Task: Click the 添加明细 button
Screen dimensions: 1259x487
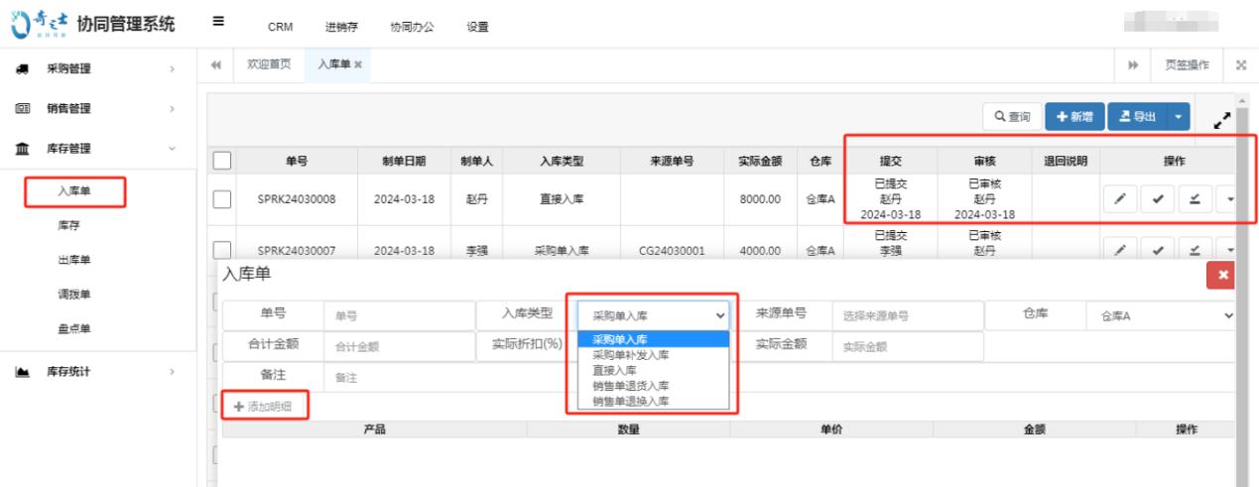Action: [x=263, y=406]
